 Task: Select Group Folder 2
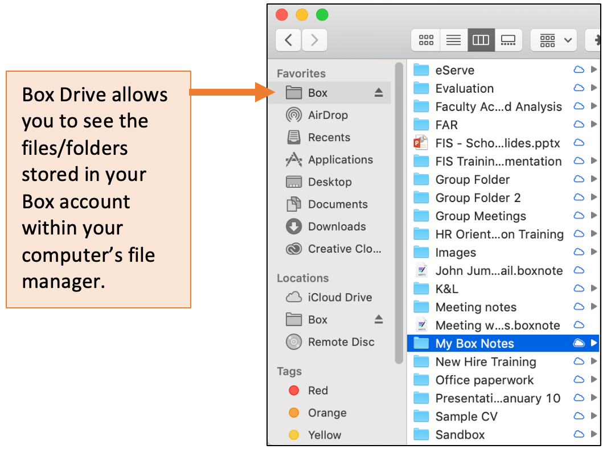coord(503,197)
